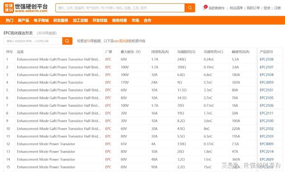Open the 热门 menu item

coord(9,20)
